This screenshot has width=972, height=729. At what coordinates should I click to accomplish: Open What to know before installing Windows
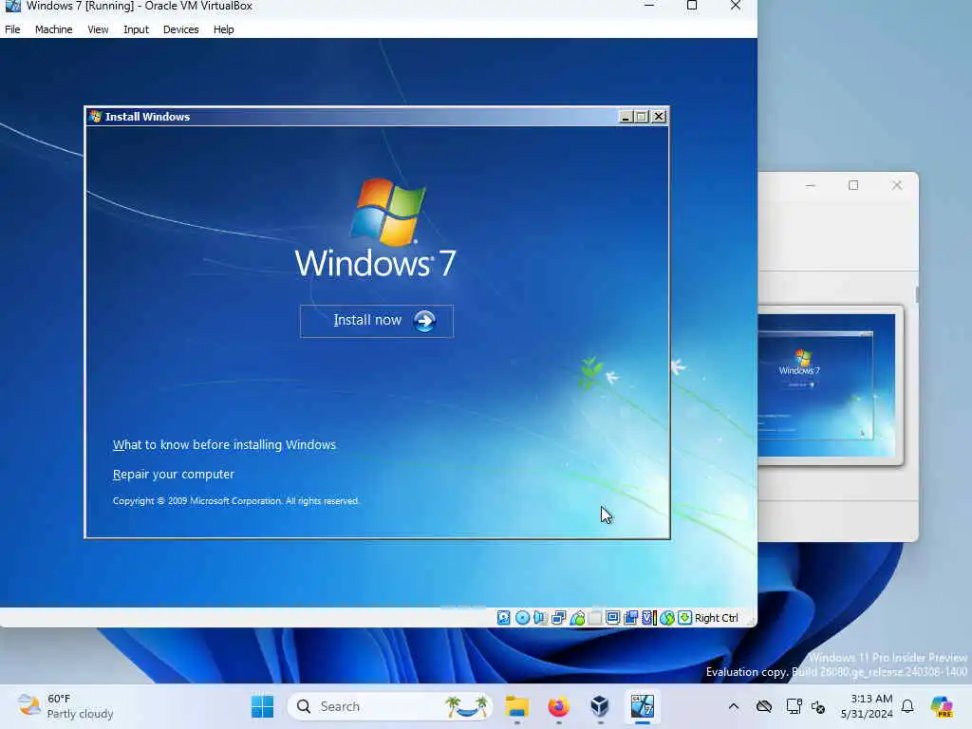click(x=224, y=444)
